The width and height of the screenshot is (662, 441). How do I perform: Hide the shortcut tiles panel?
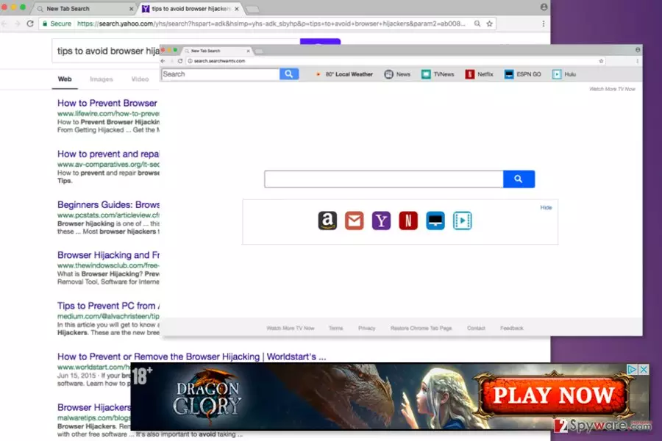point(546,207)
